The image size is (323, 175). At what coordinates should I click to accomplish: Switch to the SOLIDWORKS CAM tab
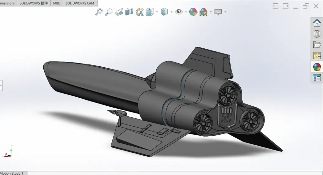(80, 3)
